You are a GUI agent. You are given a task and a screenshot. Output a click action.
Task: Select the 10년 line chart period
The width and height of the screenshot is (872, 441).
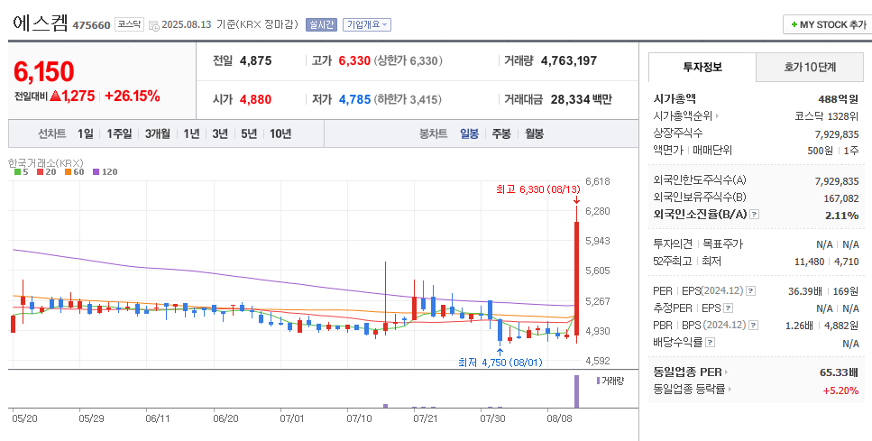280,133
